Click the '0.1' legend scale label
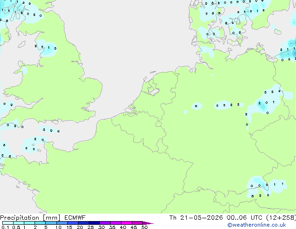The height and width of the screenshot is (229, 296). click(5, 227)
